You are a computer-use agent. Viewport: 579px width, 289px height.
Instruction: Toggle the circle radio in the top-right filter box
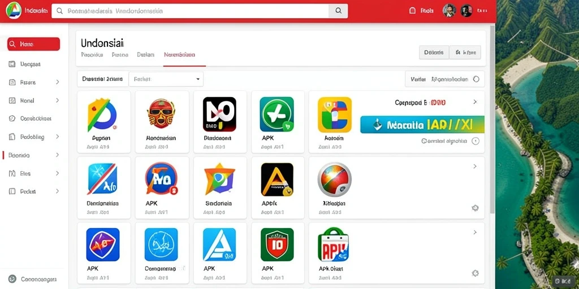pos(476,79)
